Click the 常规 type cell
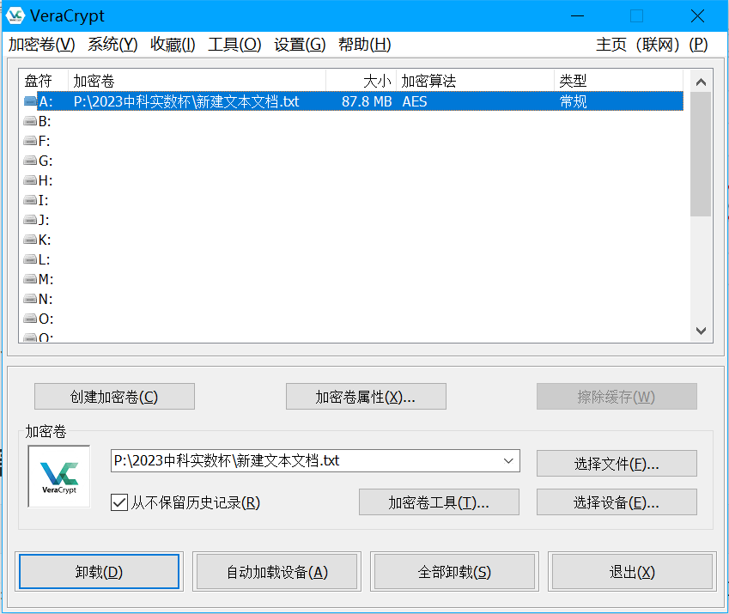Viewport: 729px width, 614px height. coord(574,101)
